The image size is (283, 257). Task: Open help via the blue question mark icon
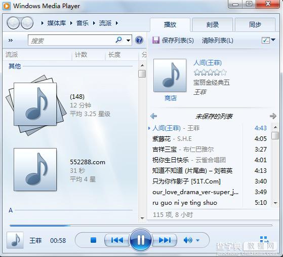(x=139, y=40)
